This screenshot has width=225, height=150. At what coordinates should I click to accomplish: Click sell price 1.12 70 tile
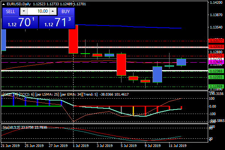pyautogui.click(x=20, y=22)
